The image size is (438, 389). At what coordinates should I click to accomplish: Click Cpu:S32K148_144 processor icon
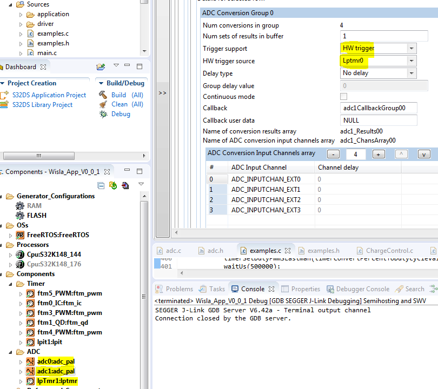(20, 254)
